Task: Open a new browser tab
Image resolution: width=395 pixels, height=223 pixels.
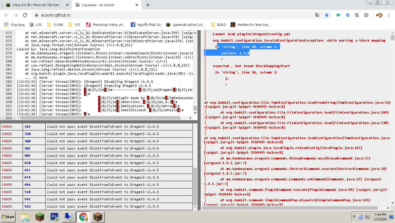Action: click(148, 5)
